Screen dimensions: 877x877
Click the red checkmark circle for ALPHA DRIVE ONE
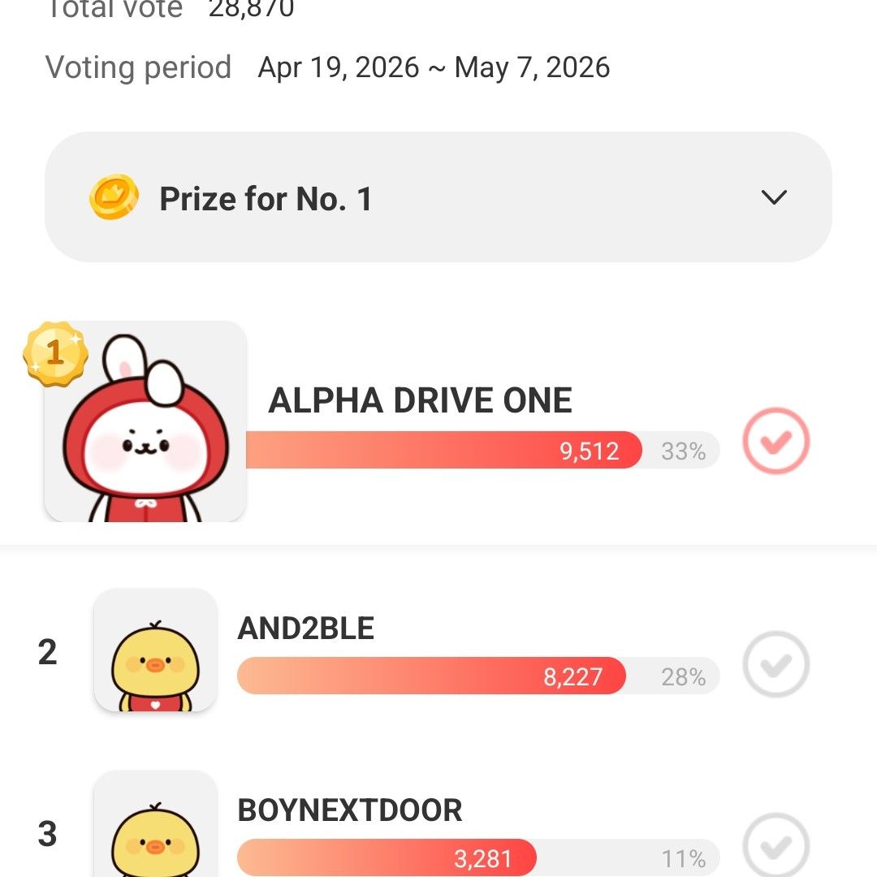775,441
